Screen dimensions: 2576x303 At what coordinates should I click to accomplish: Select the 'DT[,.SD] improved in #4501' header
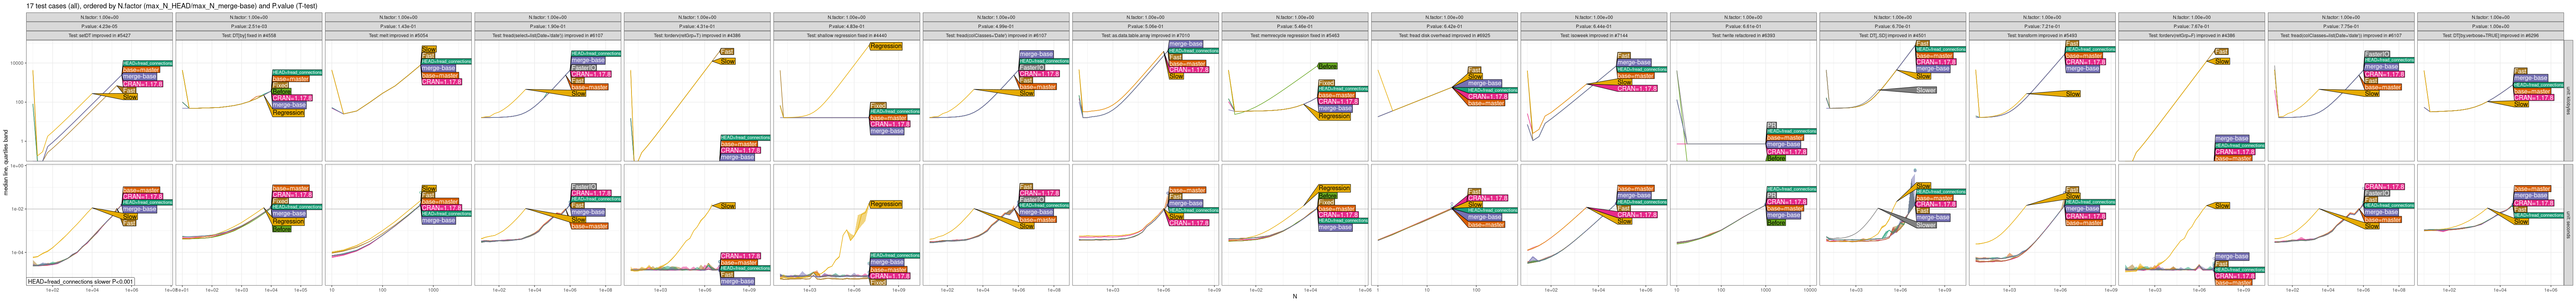coord(1892,35)
